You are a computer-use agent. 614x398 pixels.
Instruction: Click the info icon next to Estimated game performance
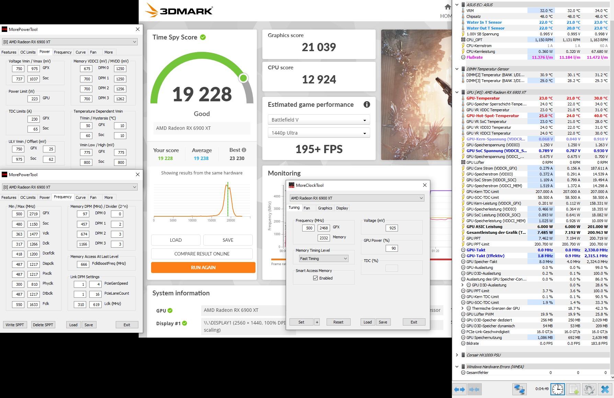pyautogui.click(x=367, y=105)
